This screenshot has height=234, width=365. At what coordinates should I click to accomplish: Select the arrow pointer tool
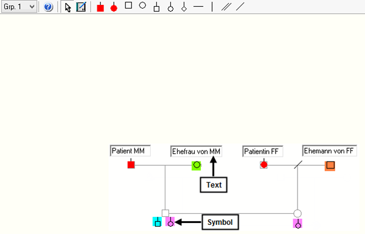(68, 7)
